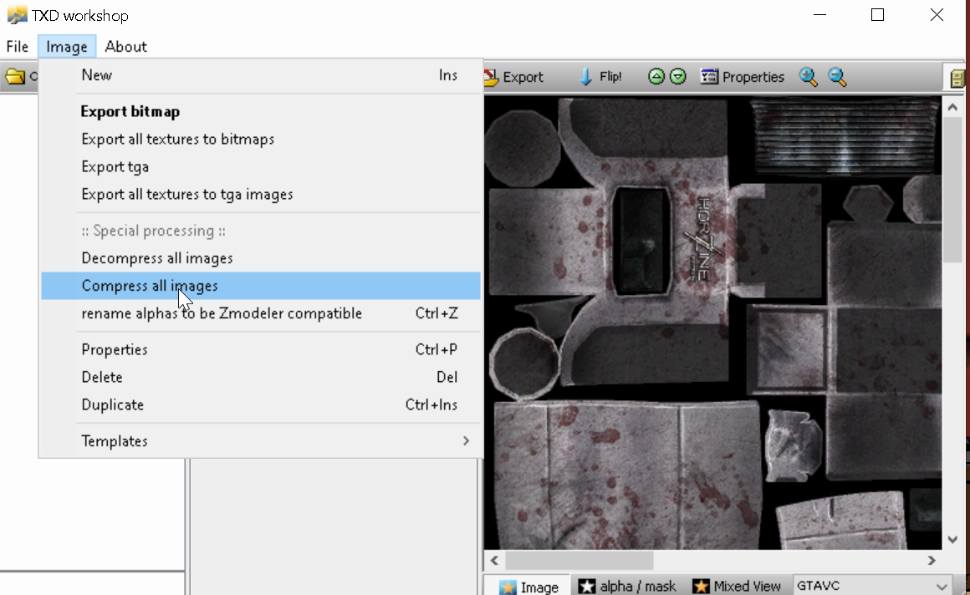Click the zoom out magnifier icon

[x=837, y=77]
